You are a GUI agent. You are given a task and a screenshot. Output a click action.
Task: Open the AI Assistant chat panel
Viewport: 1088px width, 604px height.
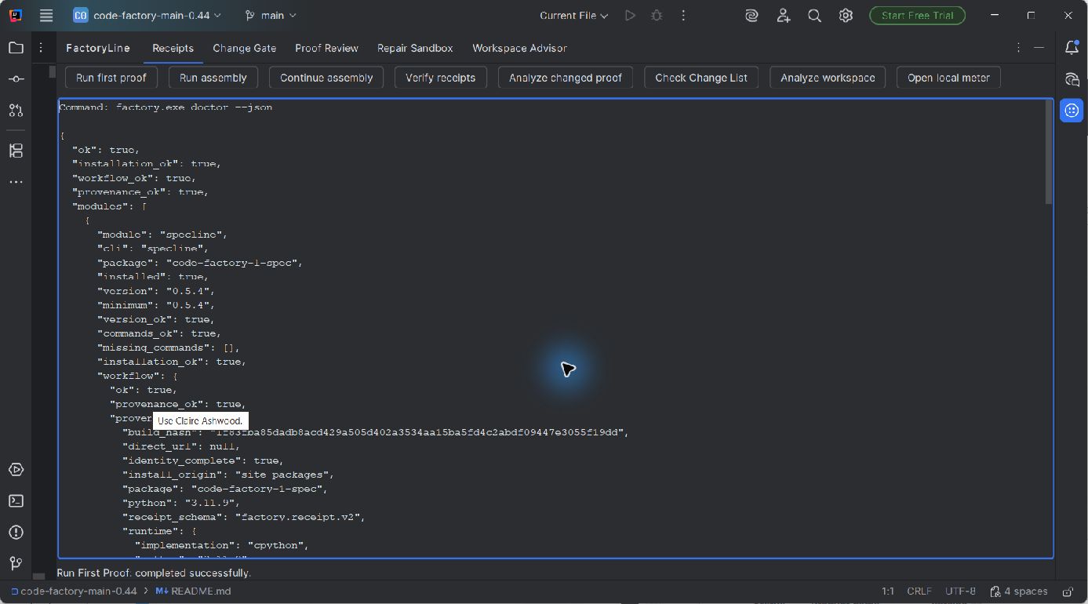1072,79
